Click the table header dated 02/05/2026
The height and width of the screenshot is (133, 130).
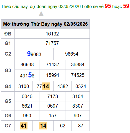pos(45,24)
